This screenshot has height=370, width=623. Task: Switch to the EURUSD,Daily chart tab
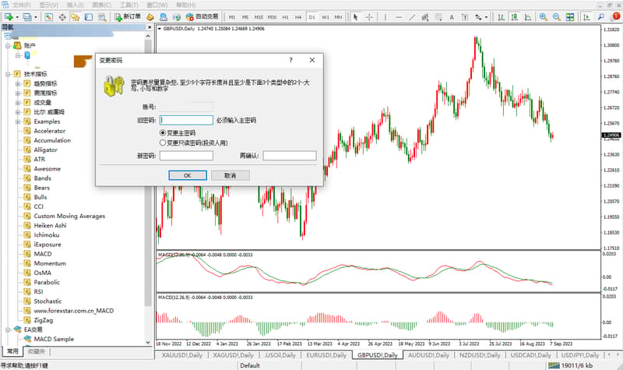326,355
